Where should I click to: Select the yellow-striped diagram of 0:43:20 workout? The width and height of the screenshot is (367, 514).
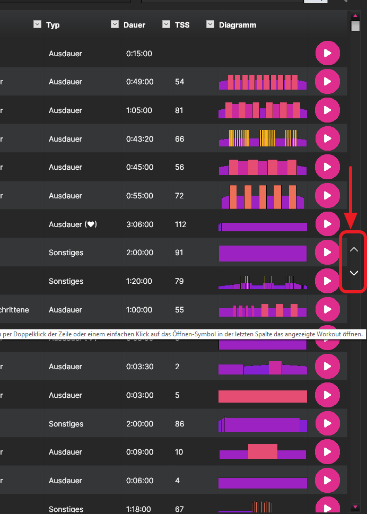[x=263, y=138]
